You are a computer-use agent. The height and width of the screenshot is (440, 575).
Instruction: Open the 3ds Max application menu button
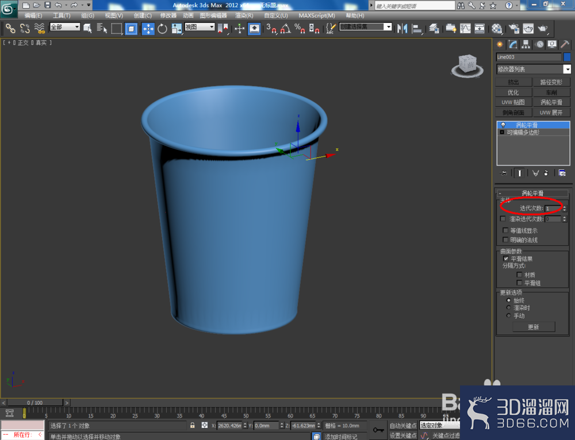pos(8,8)
